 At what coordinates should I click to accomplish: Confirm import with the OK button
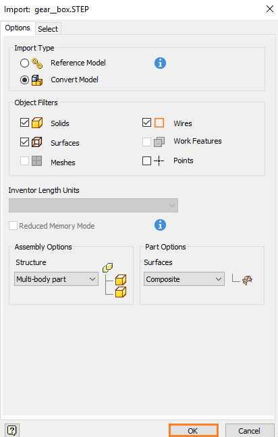pos(193,431)
